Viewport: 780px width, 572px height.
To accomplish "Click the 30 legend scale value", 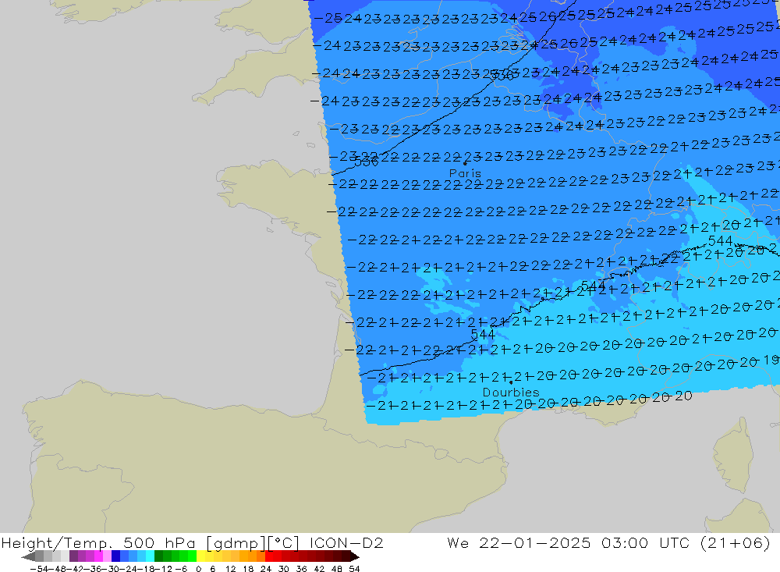I will coord(284,569).
